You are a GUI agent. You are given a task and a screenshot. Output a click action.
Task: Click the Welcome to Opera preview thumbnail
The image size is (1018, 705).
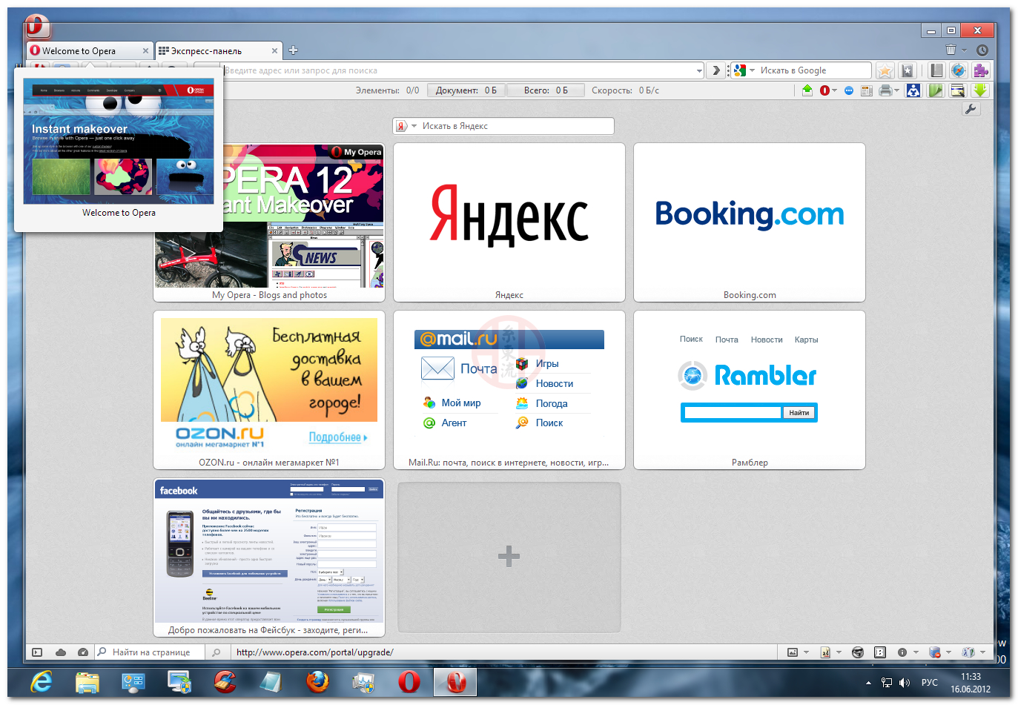coord(119,142)
